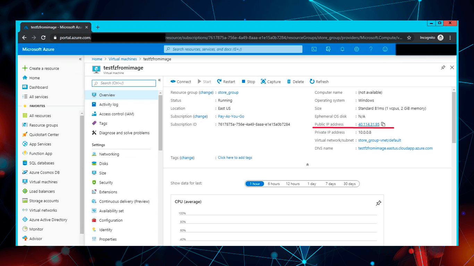Open the feedback smiley icon
The image size is (474, 266).
coord(385,49)
